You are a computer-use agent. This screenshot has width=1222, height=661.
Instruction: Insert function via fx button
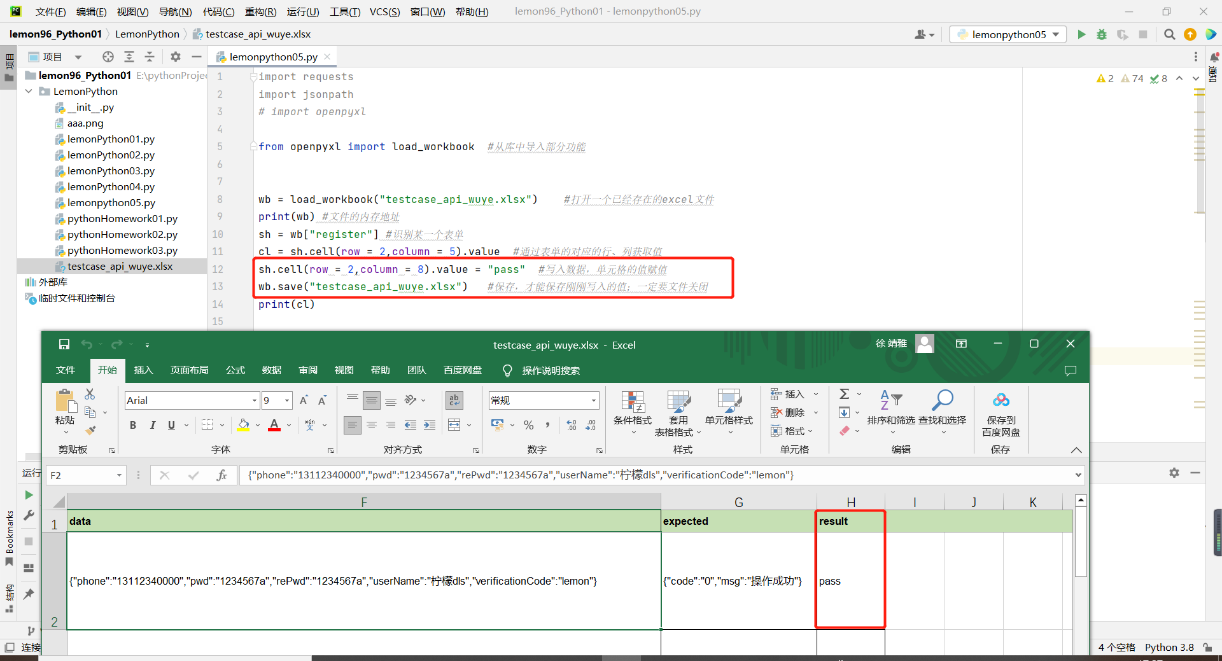[221, 475]
